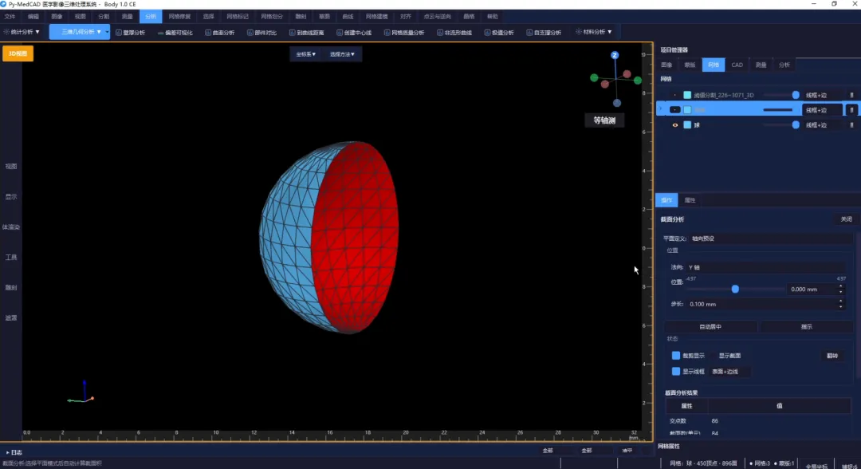The image size is (861, 469).
Task: Toggle visibility eye of 球 mesh
Action: click(x=675, y=125)
